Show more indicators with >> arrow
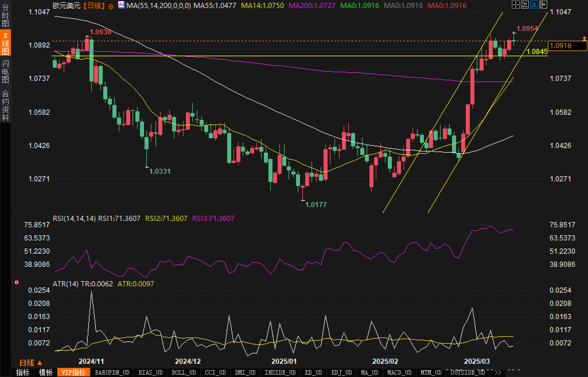Viewport: 588px width, 377px height. pos(498,373)
